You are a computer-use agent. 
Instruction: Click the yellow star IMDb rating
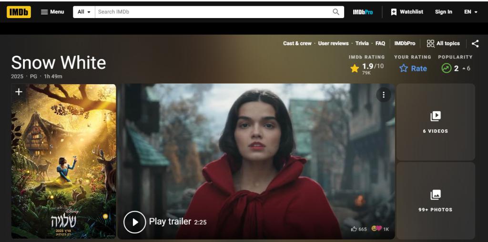tap(355, 68)
